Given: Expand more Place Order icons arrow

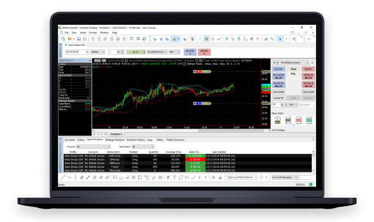Looking at the screenshot, I should click(x=293, y=125).
